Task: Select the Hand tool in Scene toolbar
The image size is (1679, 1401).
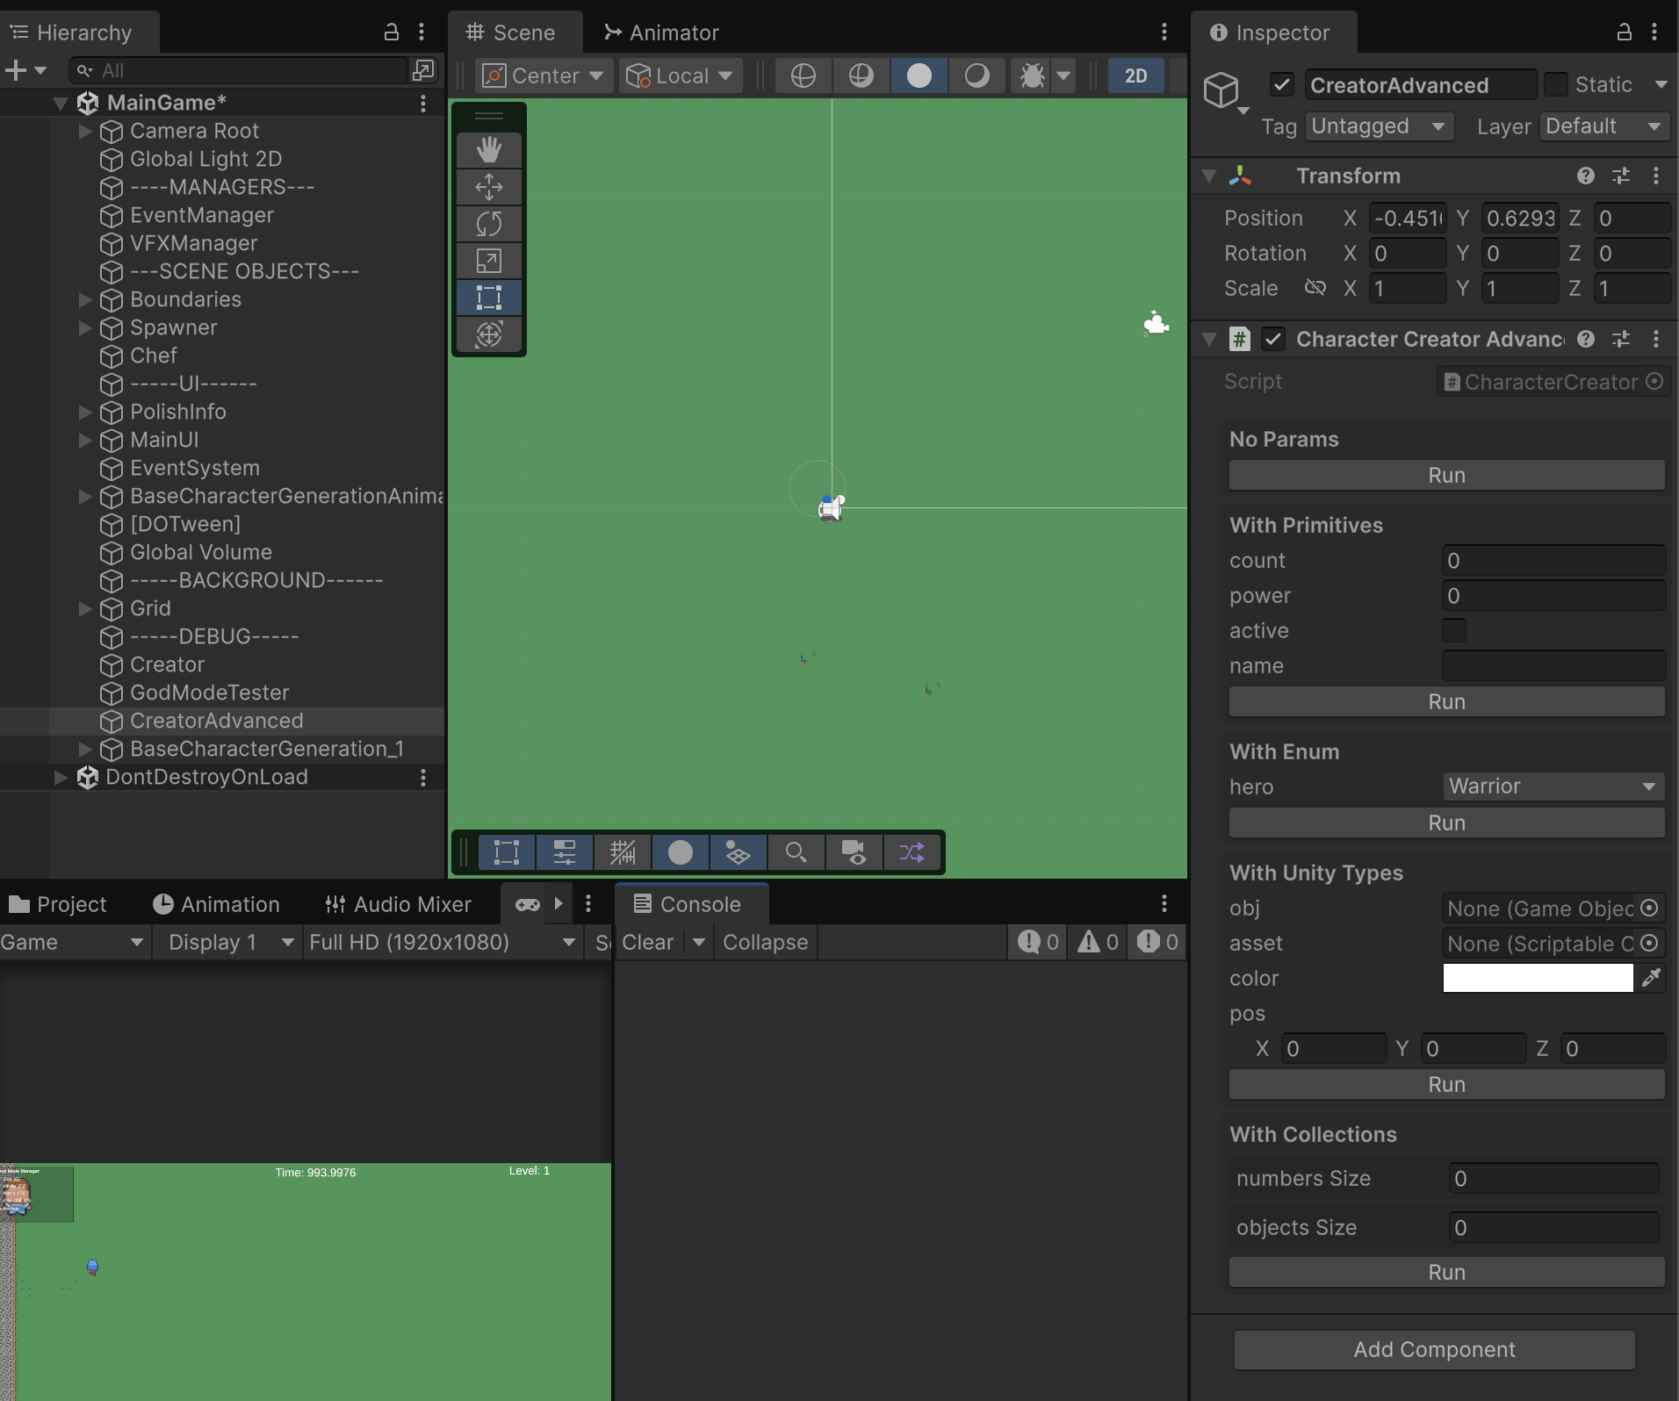Action: pyautogui.click(x=489, y=150)
